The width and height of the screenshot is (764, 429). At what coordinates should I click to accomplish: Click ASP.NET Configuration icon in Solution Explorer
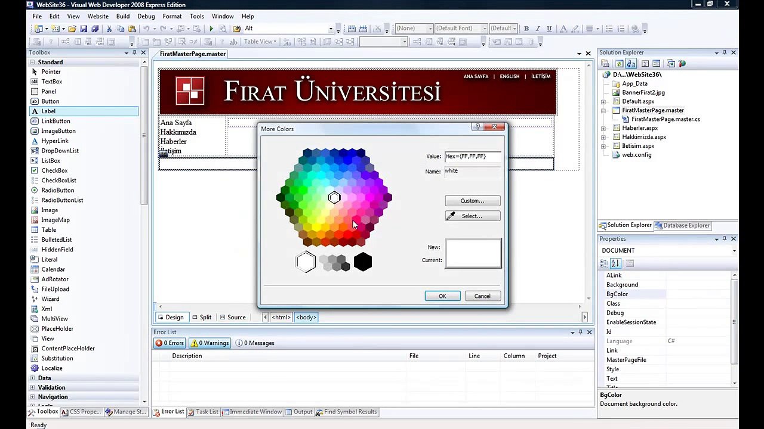pos(683,64)
